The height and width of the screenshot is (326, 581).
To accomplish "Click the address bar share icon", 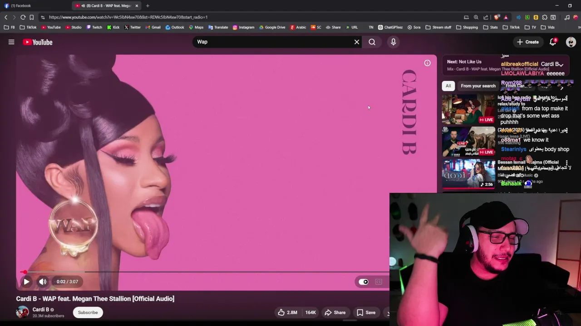I will click(x=486, y=17).
